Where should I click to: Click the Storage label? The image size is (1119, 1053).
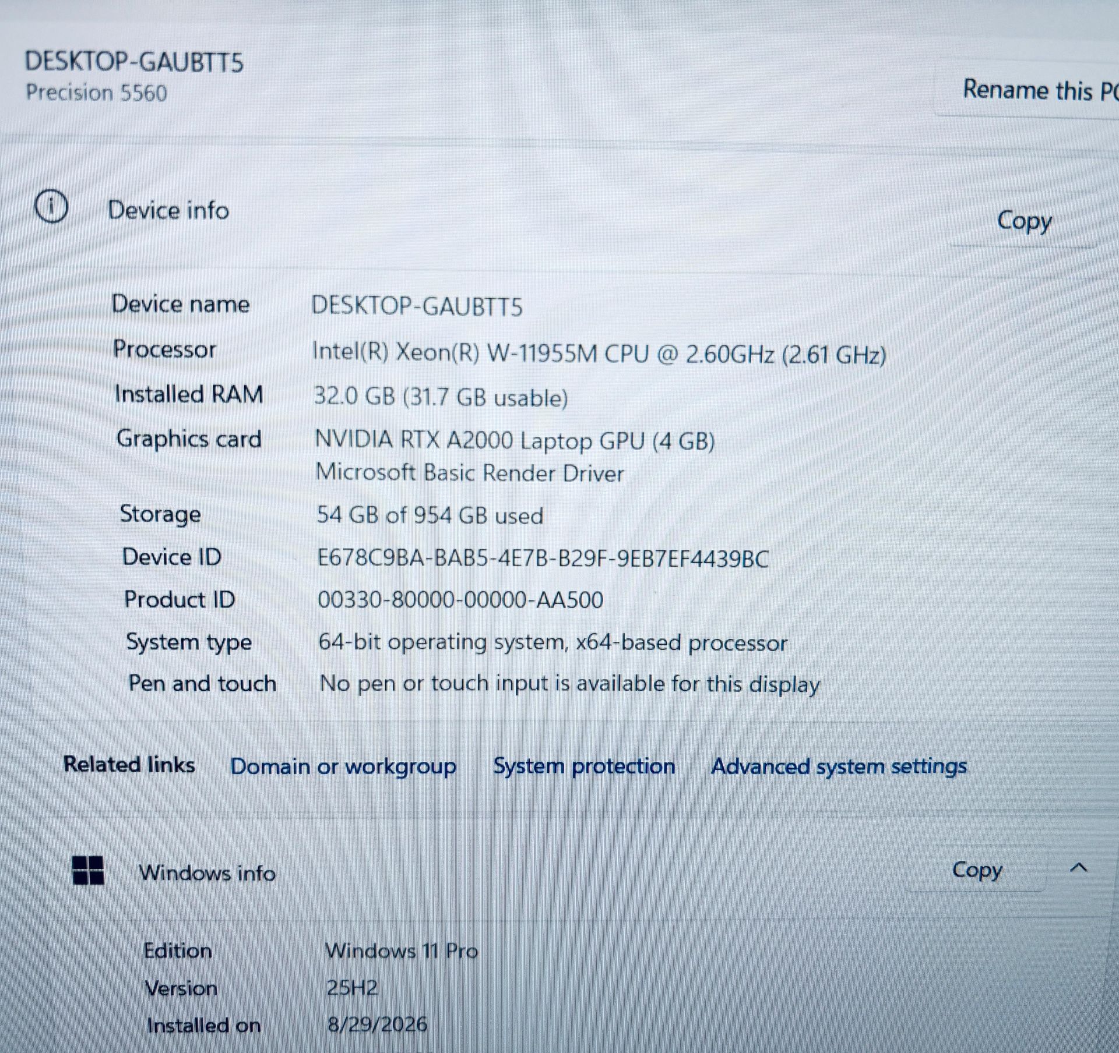160,514
